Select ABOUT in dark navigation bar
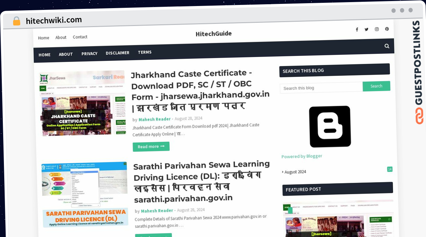The width and height of the screenshot is (426, 237). coord(66,54)
